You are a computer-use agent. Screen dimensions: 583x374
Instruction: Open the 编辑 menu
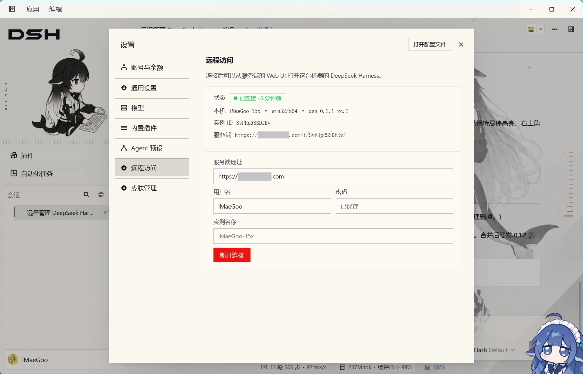(x=56, y=9)
